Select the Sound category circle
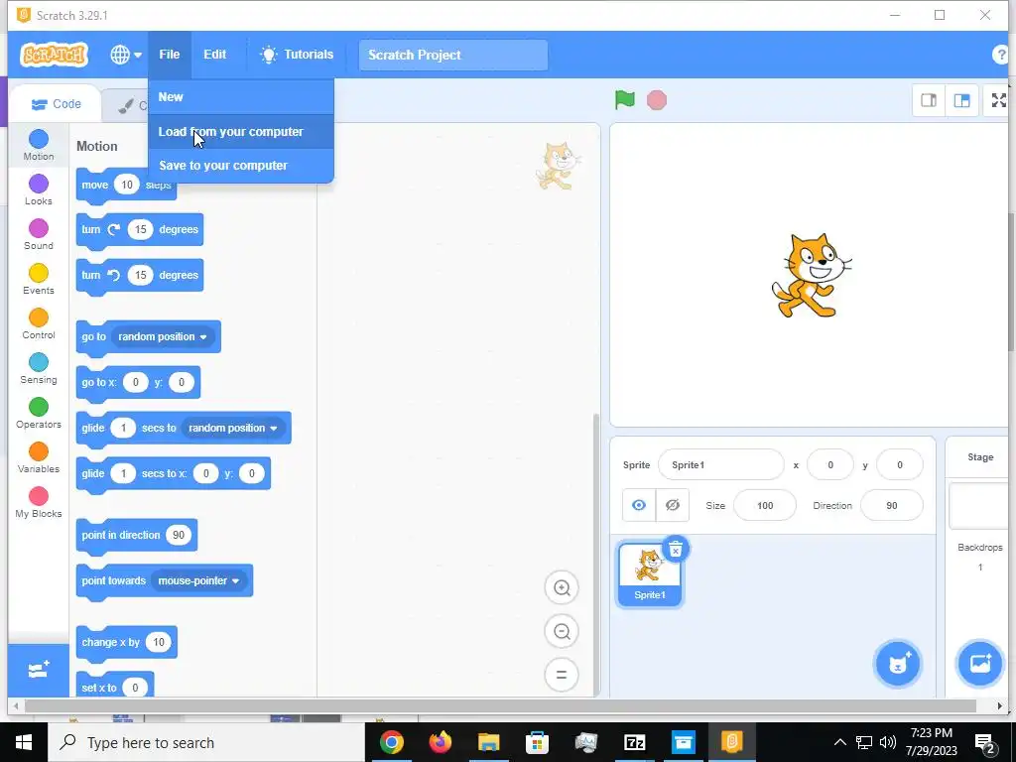Screen dimensions: 1016x762 [x=39, y=229]
